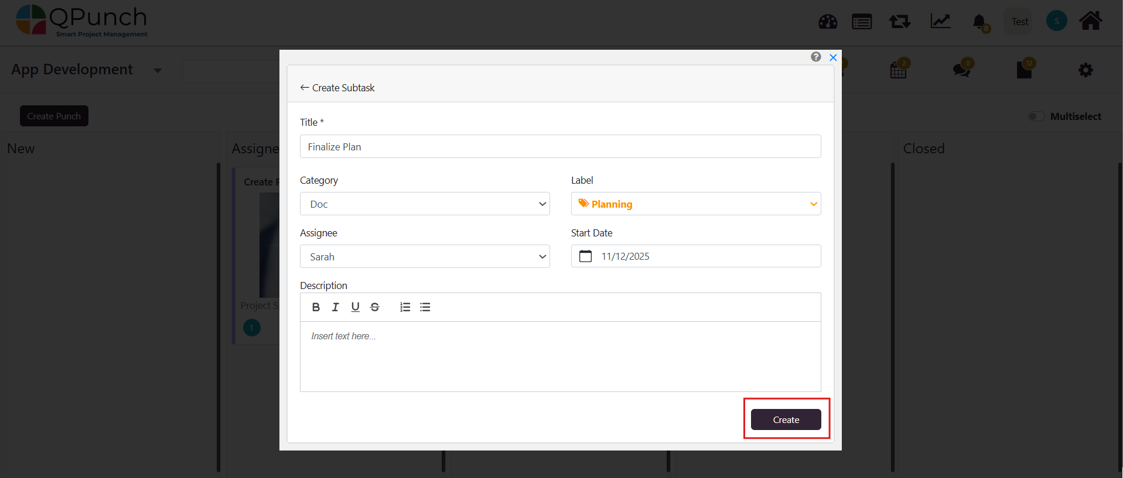Go to the home icon
1123x478 pixels.
1090,22
